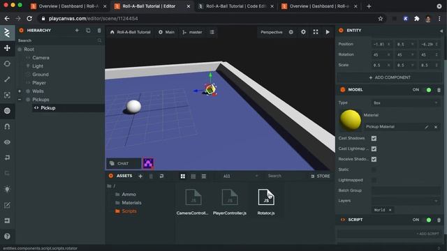The width and height of the screenshot is (447, 251).
Task: Remove Pickup Material with X
Action: click(x=436, y=127)
